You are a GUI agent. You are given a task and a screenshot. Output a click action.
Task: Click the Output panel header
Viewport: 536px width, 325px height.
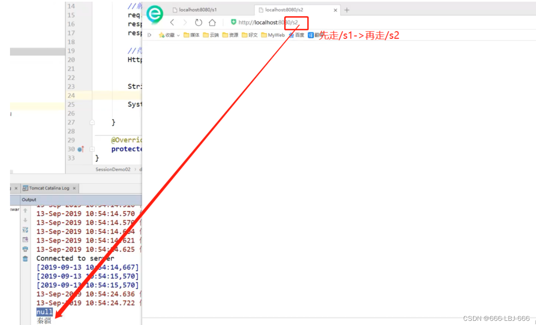click(x=29, y=199)
